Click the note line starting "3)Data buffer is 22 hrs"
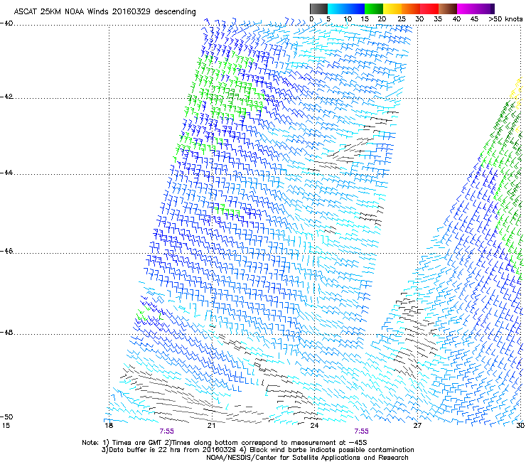This screenshot has height=462, width=526. pyautogui.click(x=257, y=450)
